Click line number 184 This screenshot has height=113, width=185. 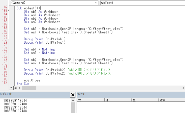pos(5,82)
